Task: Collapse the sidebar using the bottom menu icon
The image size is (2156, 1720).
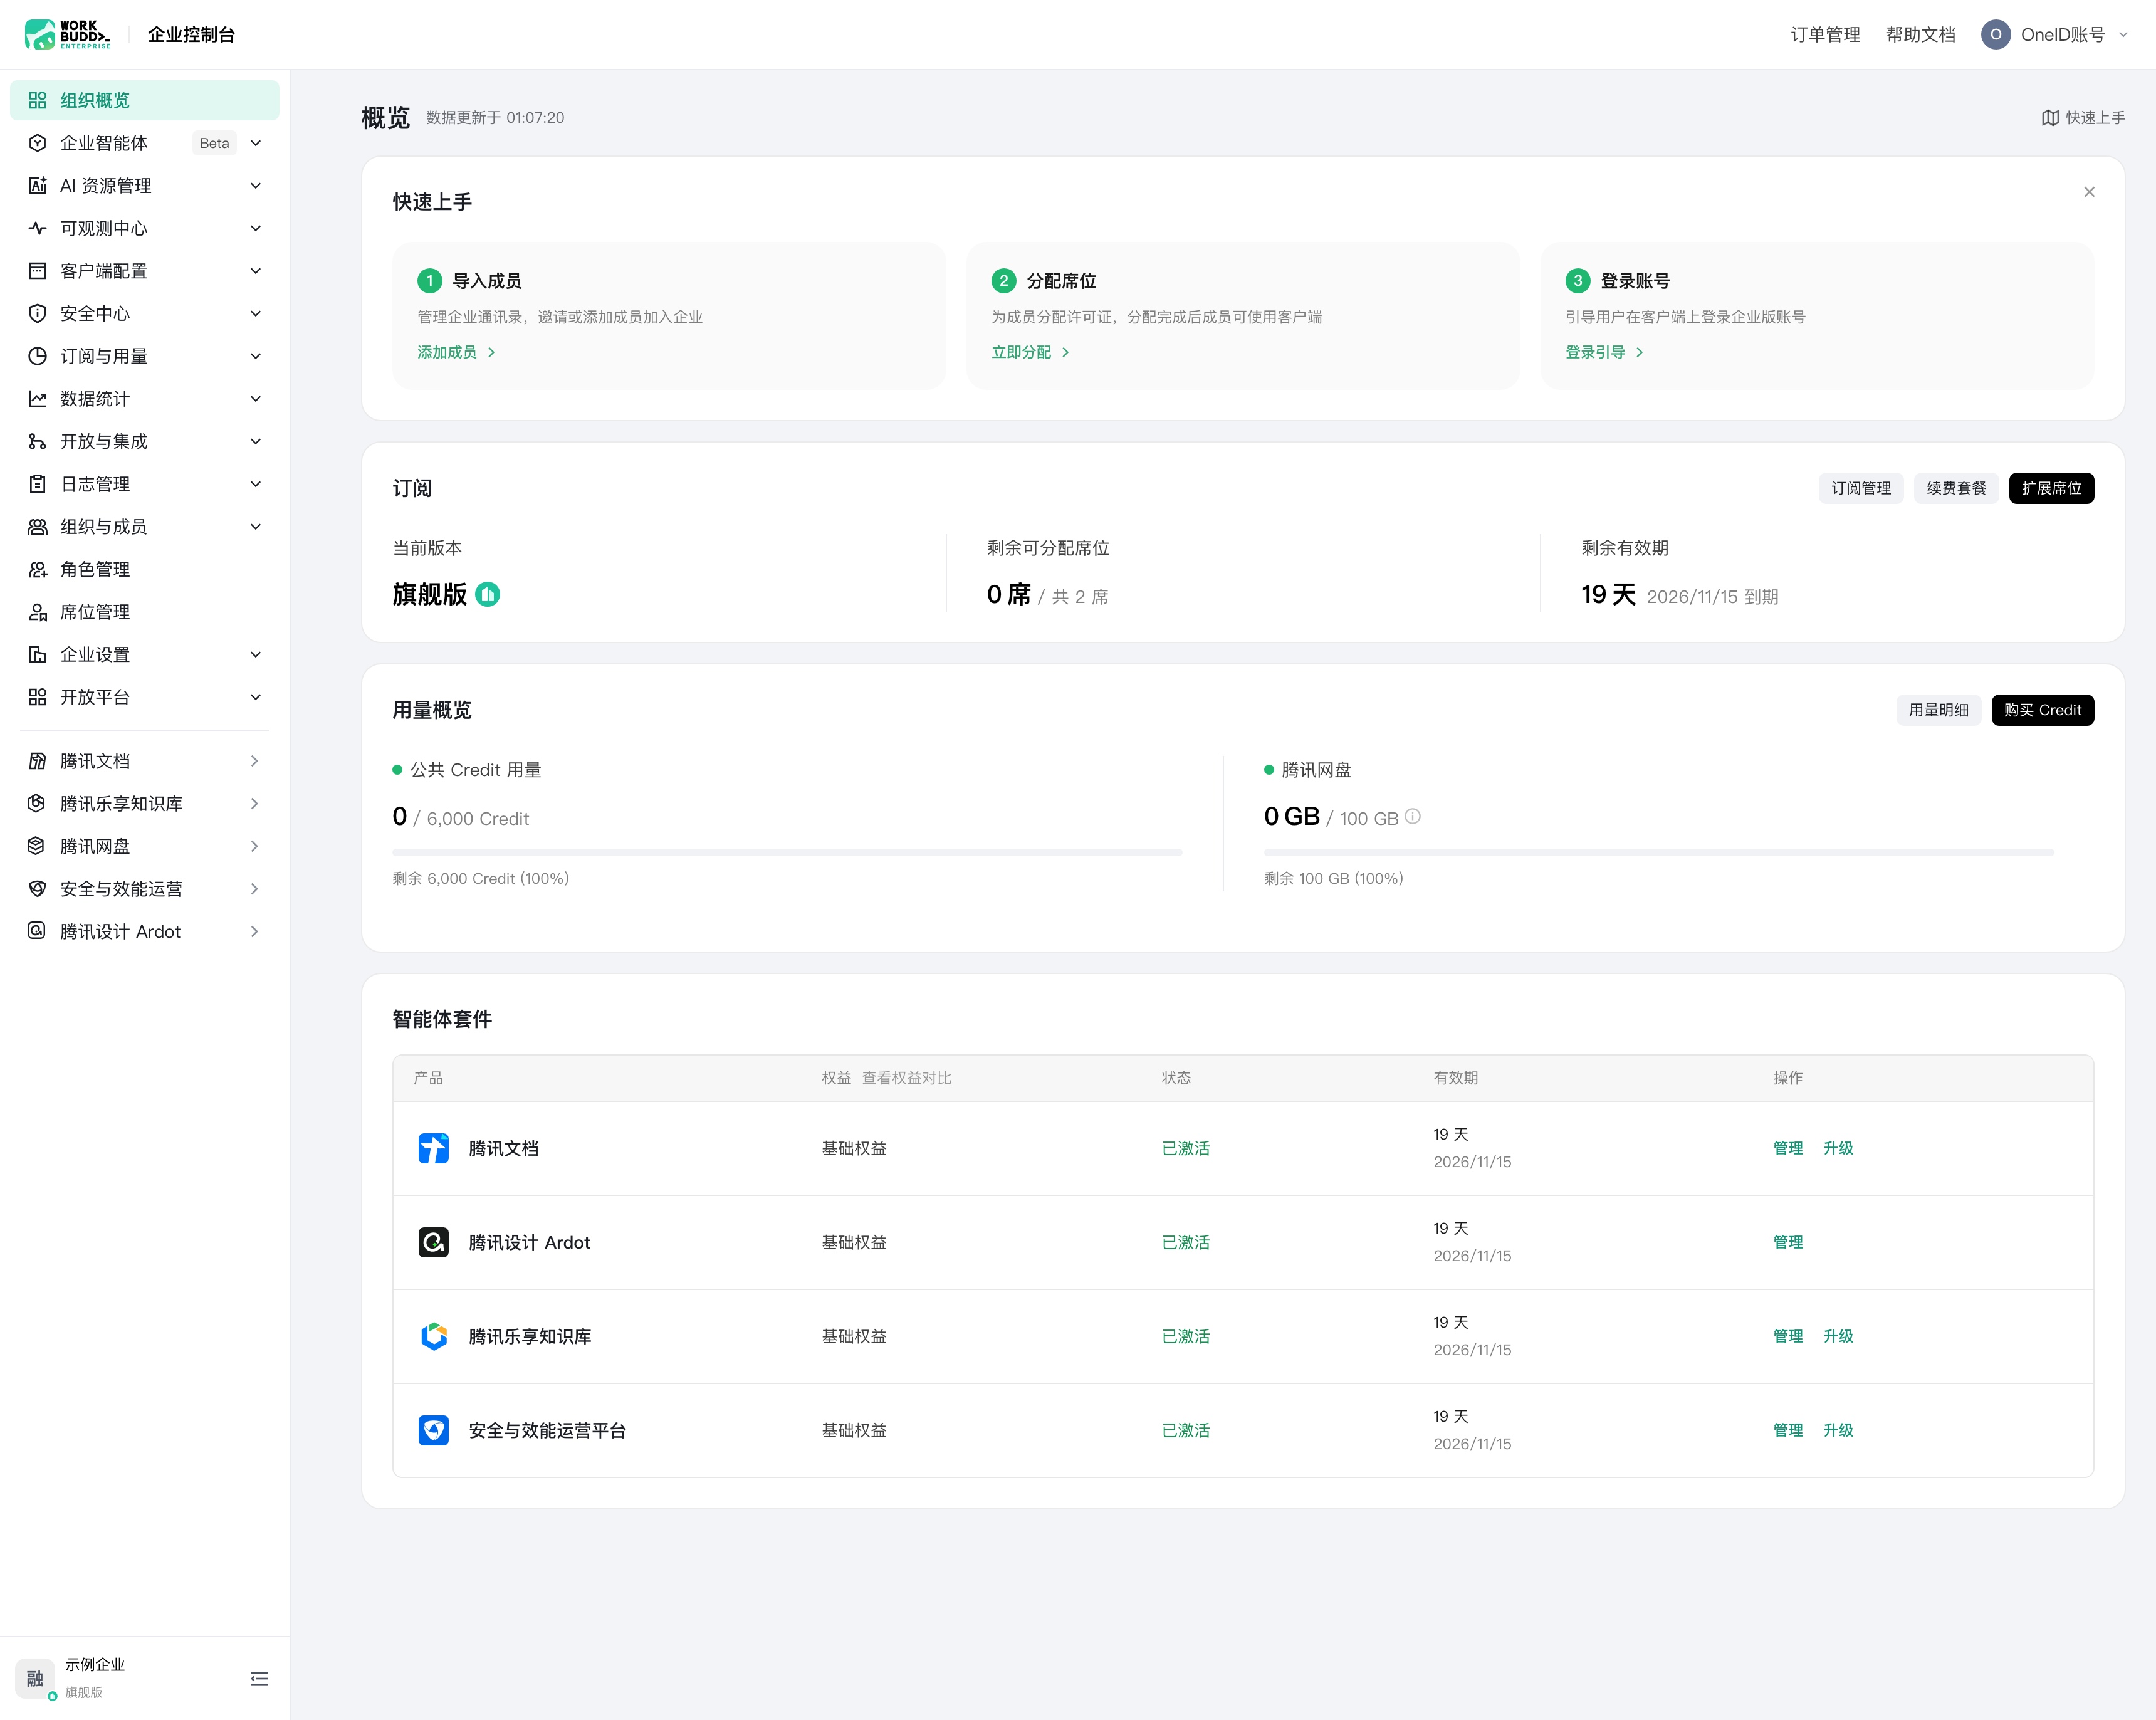Action: pos(259,1678)
